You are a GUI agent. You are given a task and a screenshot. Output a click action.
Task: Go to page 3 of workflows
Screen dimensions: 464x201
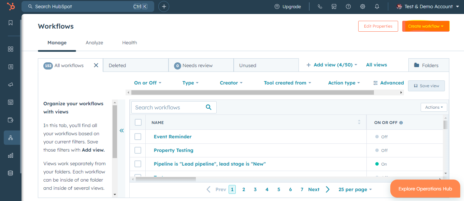[255, 189]
